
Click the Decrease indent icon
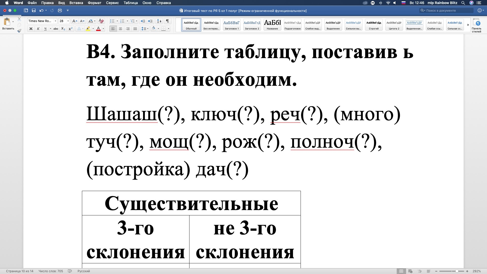click(x=143, y=21)
